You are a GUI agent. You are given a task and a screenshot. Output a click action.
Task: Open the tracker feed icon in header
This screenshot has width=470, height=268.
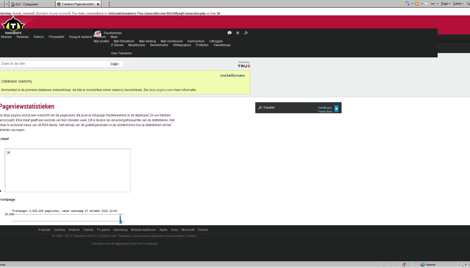click(x=246, y=33)
